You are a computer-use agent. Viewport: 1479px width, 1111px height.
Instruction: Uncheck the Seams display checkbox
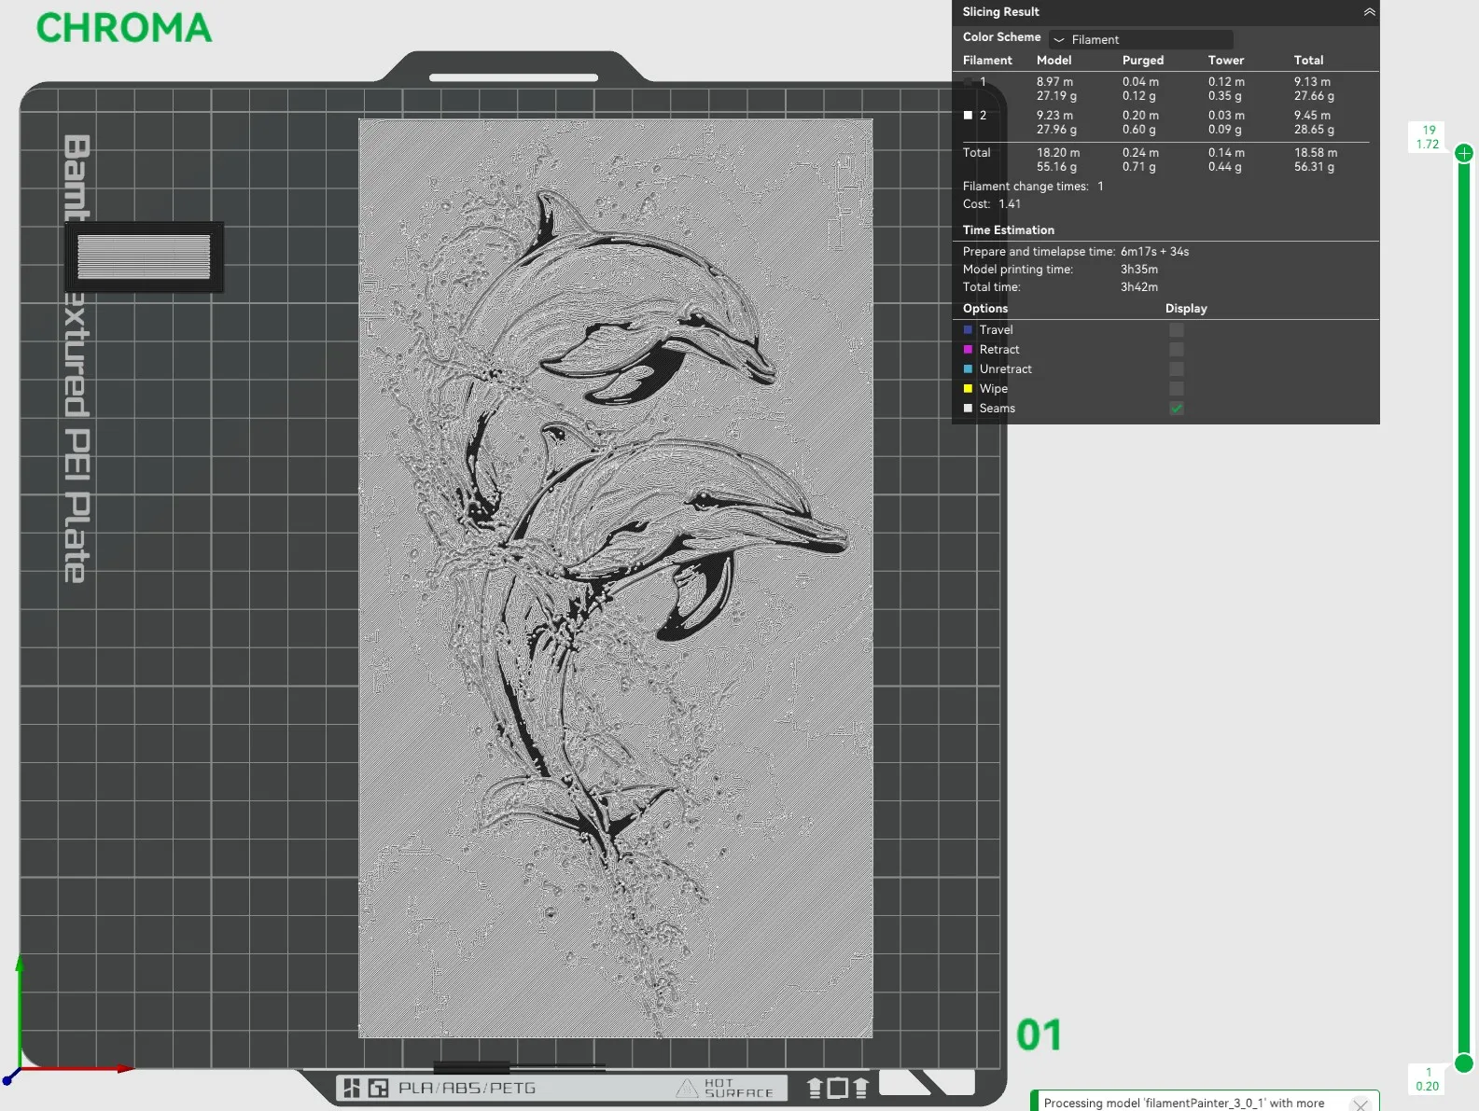[1177, 409]
